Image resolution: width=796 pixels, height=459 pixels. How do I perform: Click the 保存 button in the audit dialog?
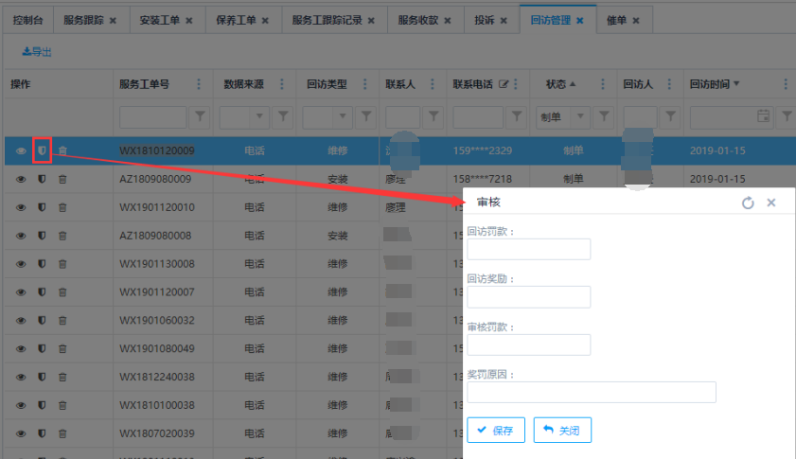pos(495,430)
